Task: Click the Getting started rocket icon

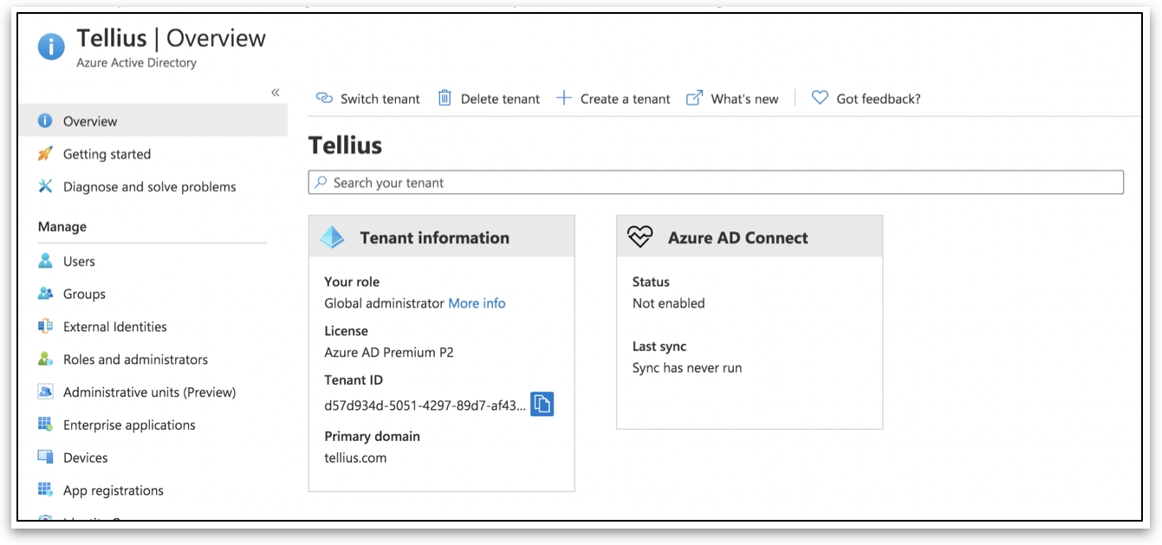Action: [x=46, y=154]
